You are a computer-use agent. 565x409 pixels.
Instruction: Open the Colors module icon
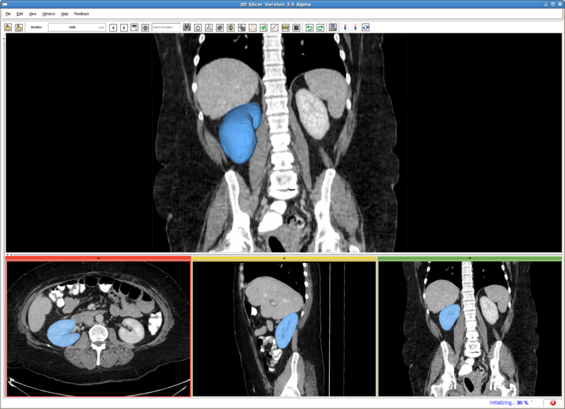pos(296,27)
